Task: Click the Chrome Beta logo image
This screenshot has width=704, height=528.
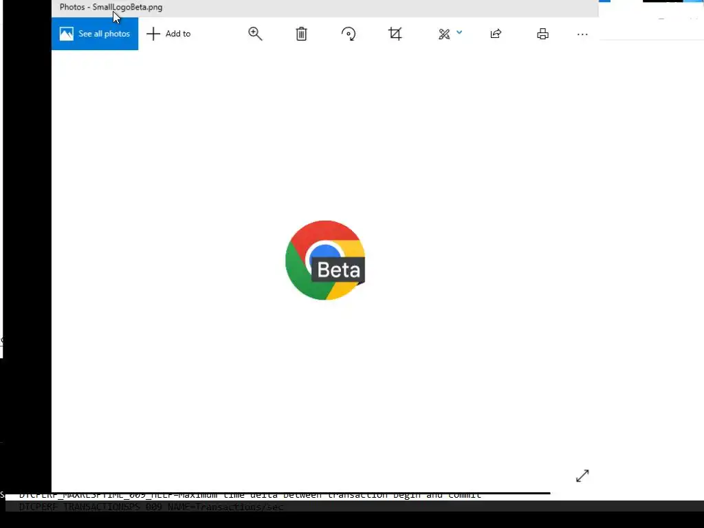Action: [325, 261]
